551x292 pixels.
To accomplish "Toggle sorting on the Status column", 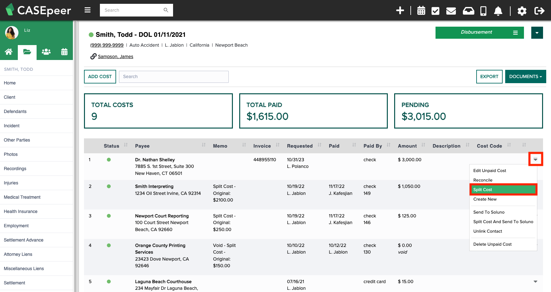I will (126, 145).
